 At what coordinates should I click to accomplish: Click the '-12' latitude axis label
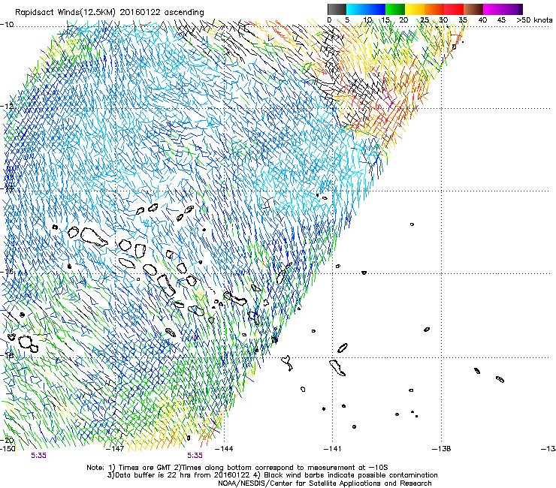(x=7, y=106)
